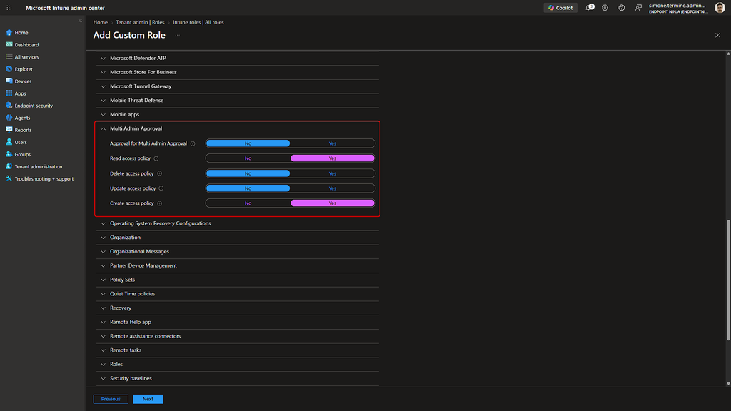The image size is (731, 411).
Task: Set Delete access policy to No
Action: (248, 173)
